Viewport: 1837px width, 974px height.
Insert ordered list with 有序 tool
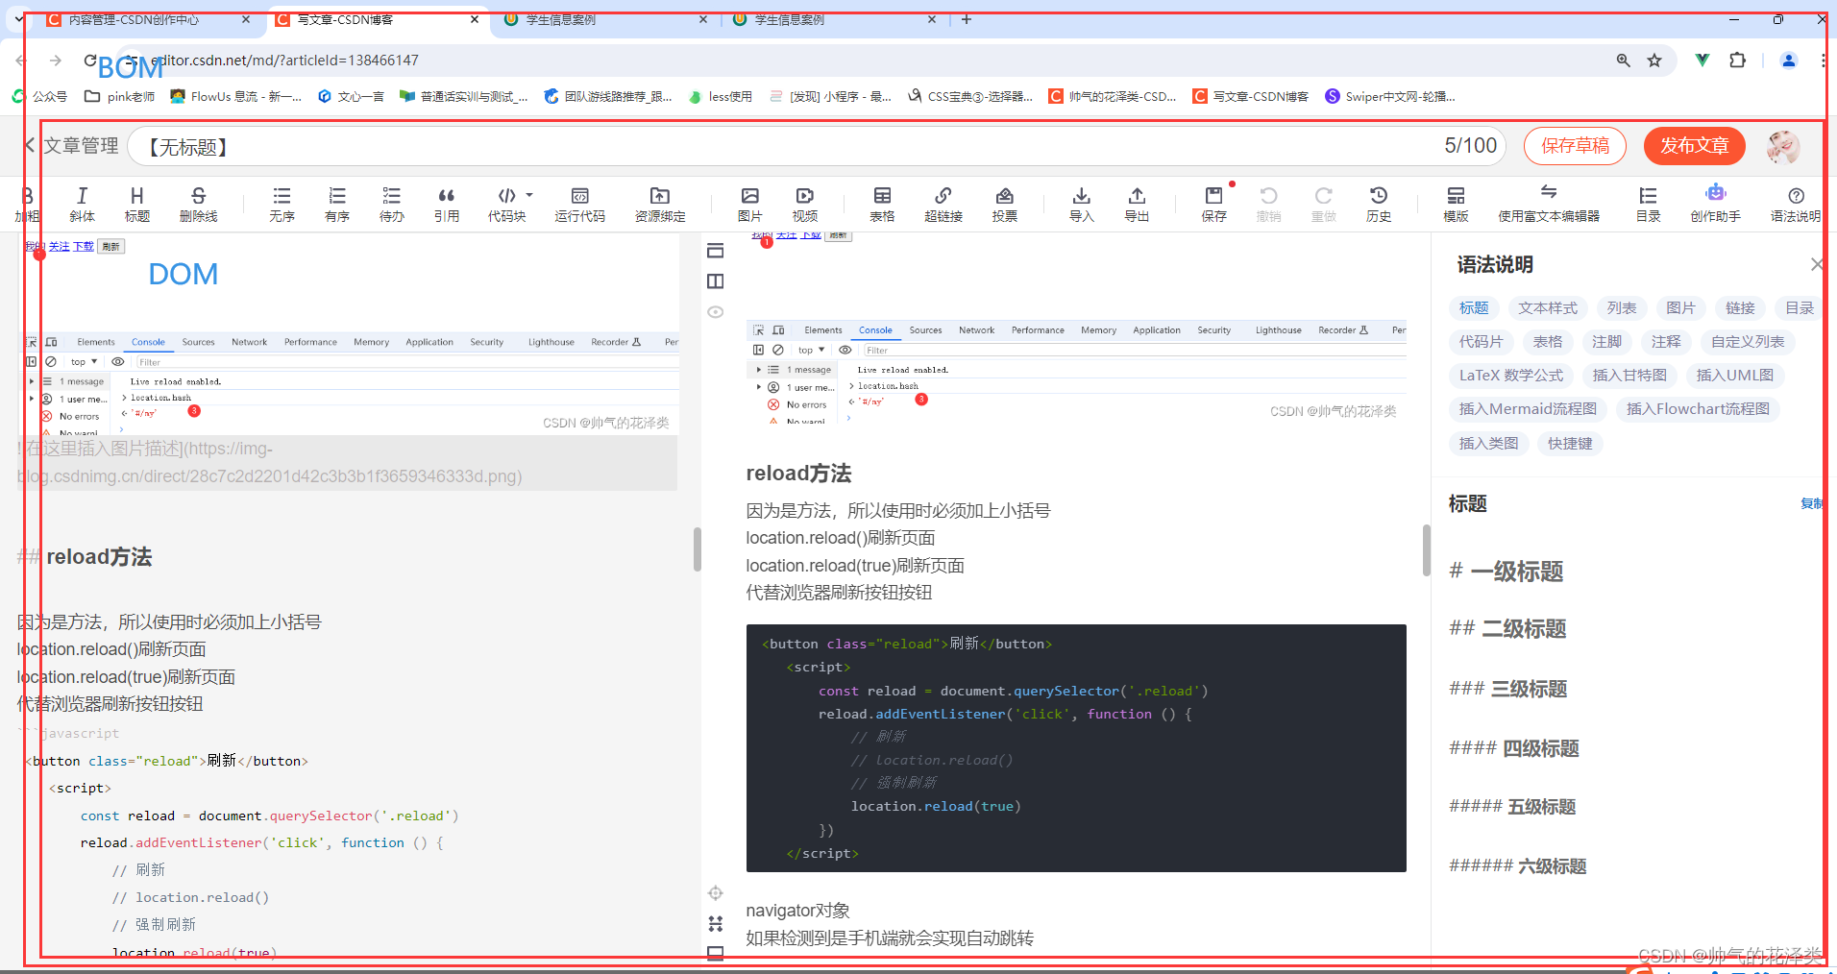click(x=337, y=205)
